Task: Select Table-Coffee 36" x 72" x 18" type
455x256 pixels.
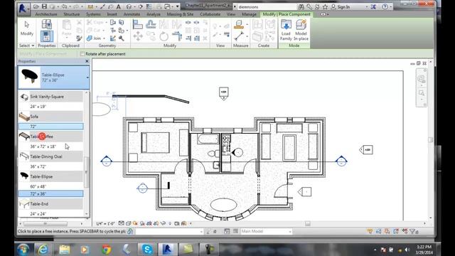Action: click(50, 146)
